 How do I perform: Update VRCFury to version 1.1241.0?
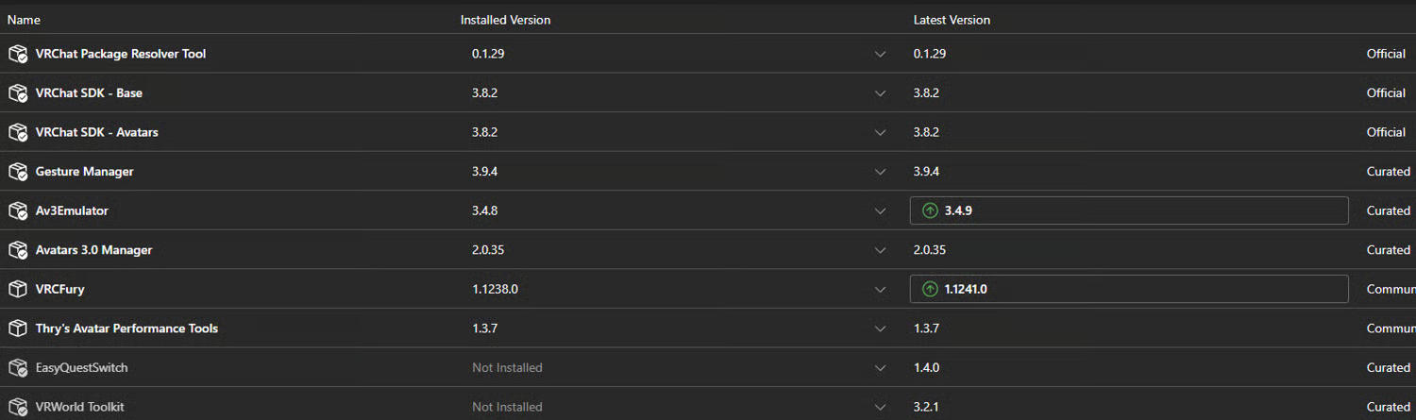click(x=1128, y=290)
